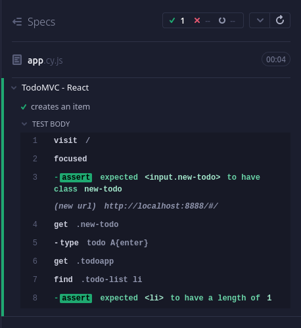Open the Specs label link
The width and height of the screenshot is (301, 328).
click(41, 22)
